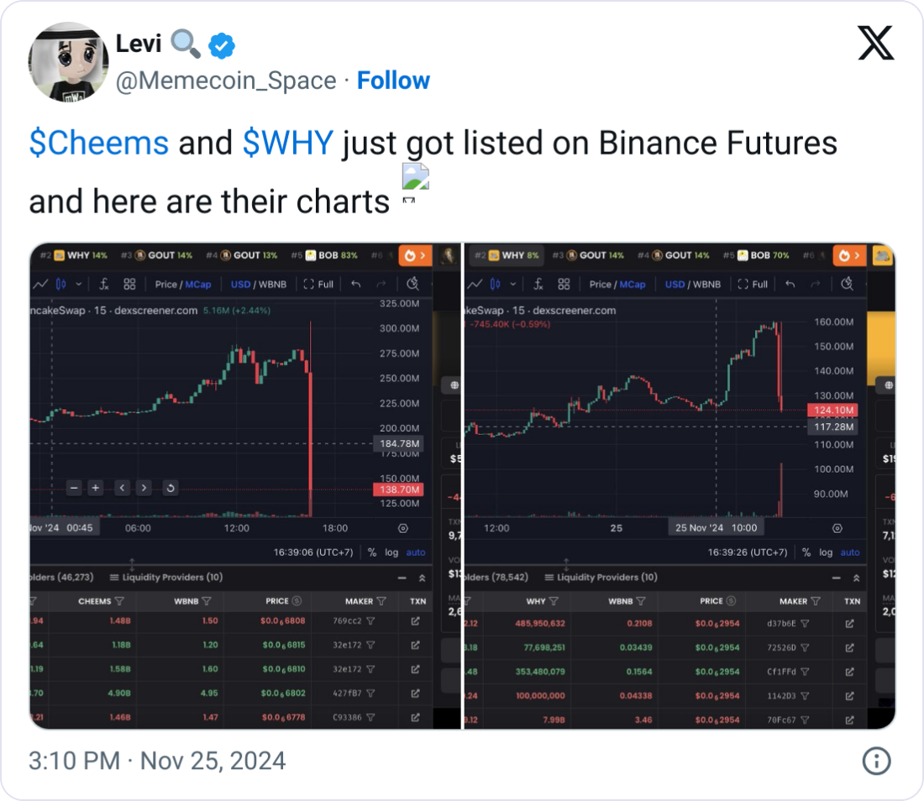Zoom in with plus button on left chart

click(96, 488)
